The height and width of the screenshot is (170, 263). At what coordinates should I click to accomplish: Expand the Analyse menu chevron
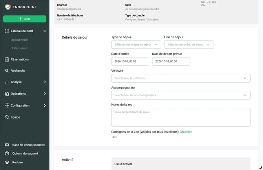pyautogui.click(x=45, y=82)
